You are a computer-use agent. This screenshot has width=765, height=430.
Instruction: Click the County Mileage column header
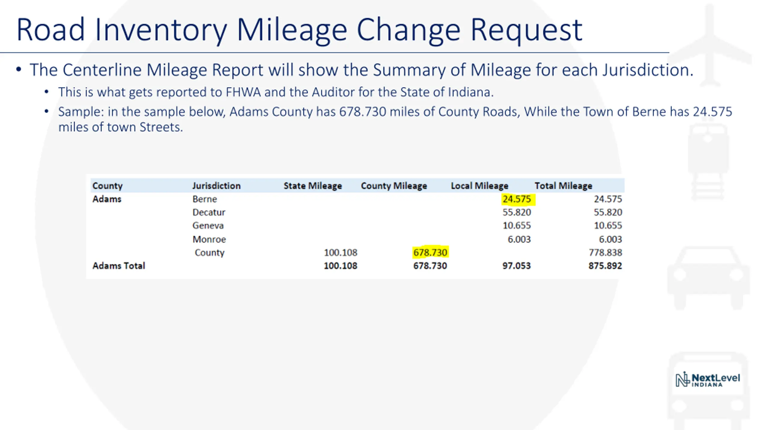[394, 186]
